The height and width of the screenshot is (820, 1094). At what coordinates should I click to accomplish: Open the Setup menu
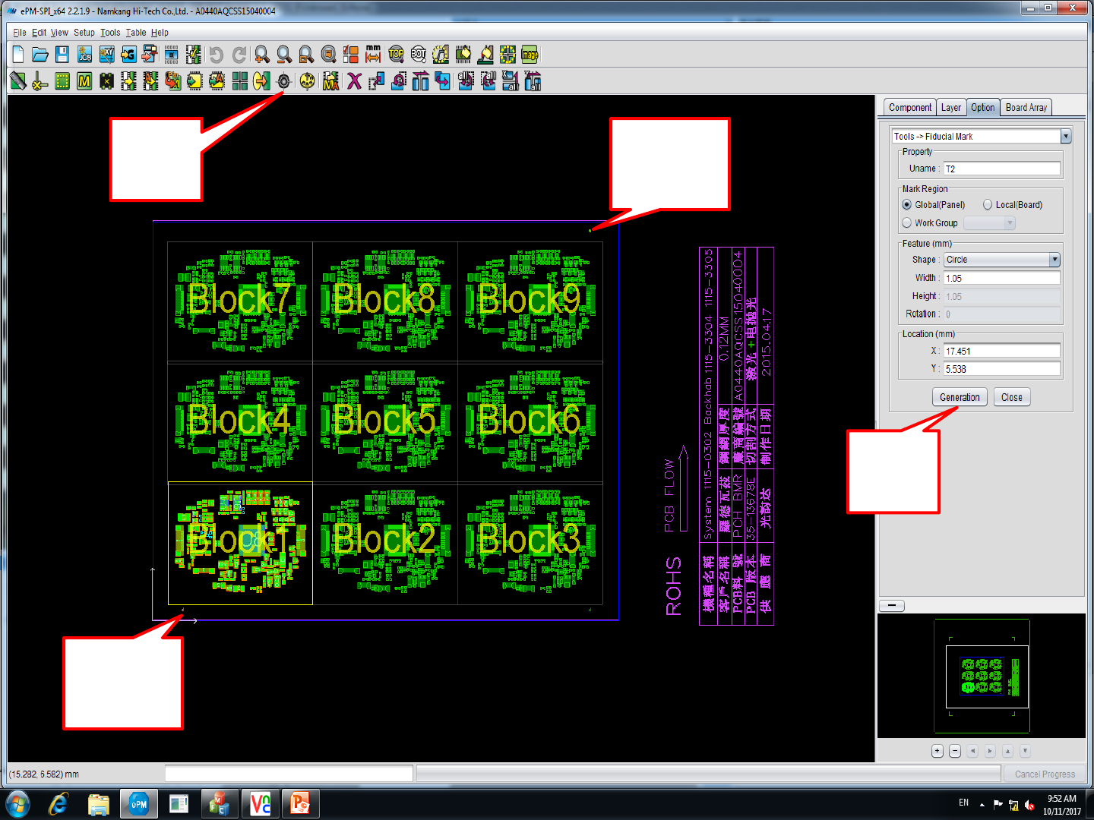pos(84,33)
